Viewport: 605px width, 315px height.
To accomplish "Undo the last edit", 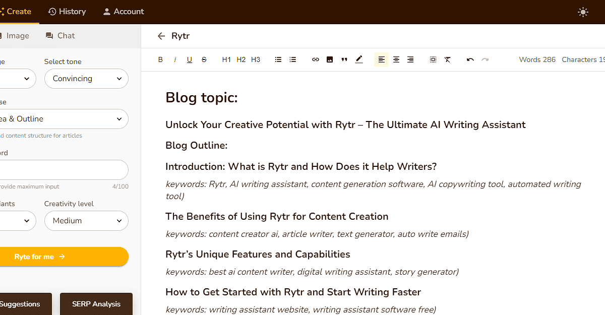I will pyautogui.click(x=469, y=59).
